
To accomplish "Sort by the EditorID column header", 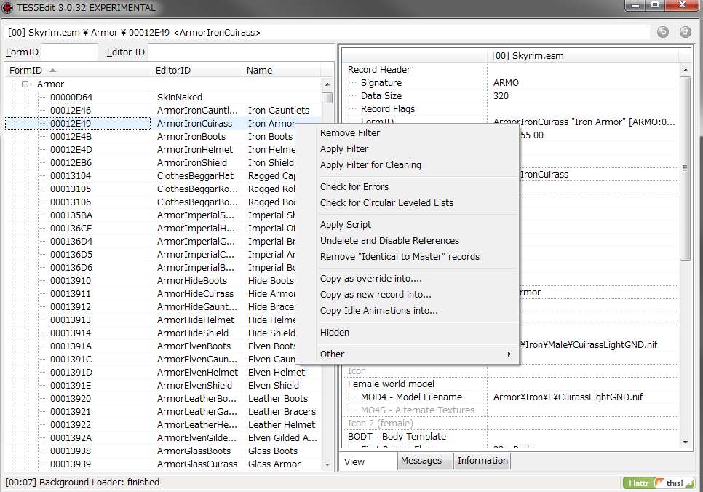I will [x=196, y=71].
